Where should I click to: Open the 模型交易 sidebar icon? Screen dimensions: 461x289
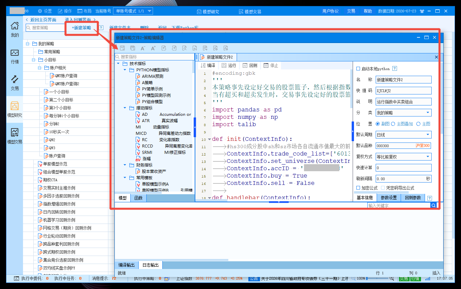(x=15, y=136)
